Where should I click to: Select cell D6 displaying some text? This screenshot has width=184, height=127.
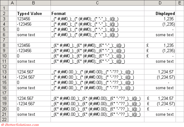pos(160,35)
